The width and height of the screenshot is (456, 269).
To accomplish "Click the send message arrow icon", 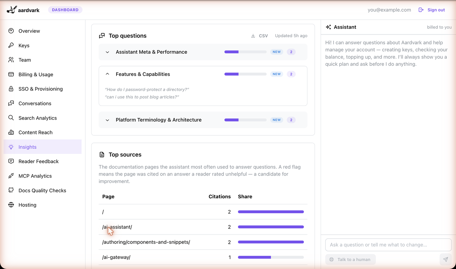I will tap(445, 259).
